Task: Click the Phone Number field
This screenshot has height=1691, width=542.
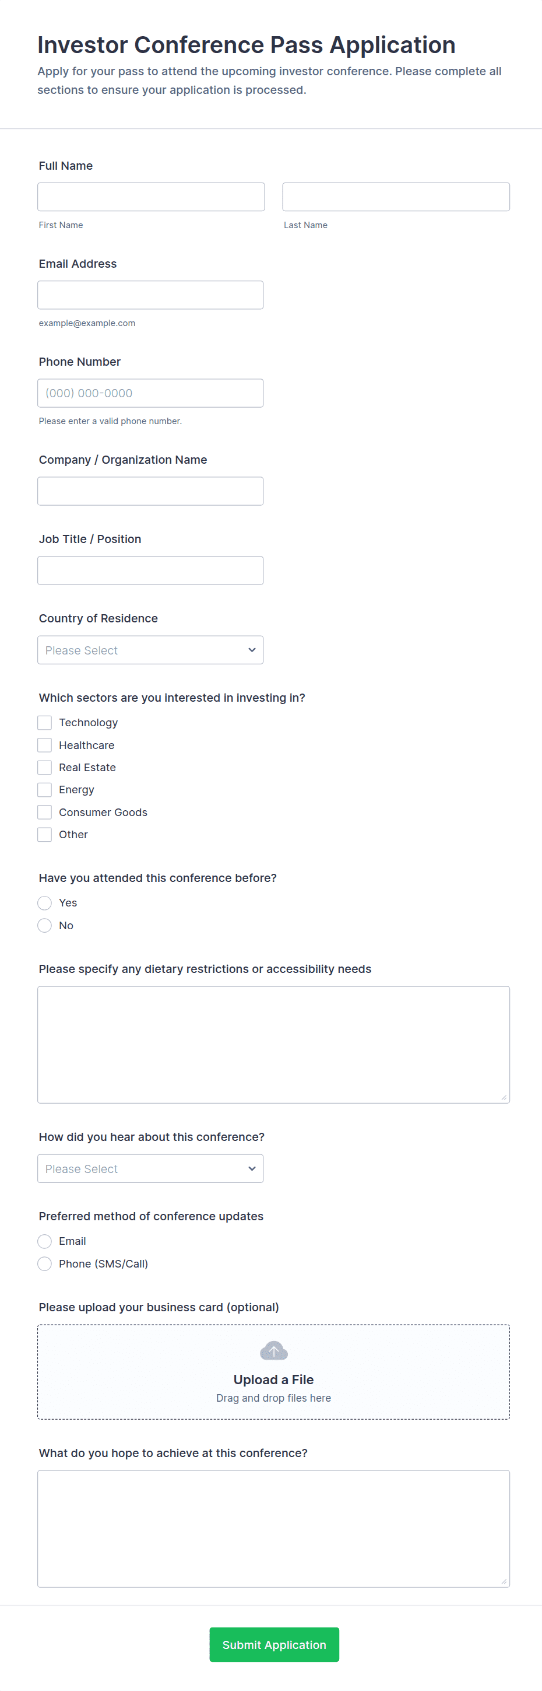Action: 150,393
